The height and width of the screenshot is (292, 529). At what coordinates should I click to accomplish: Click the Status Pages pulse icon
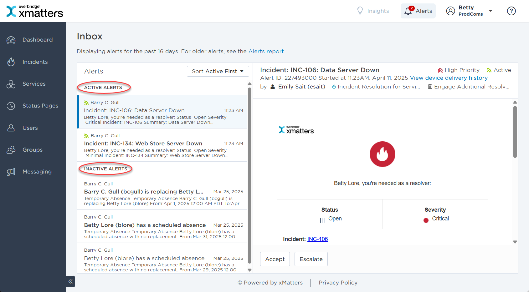point(11,106)
